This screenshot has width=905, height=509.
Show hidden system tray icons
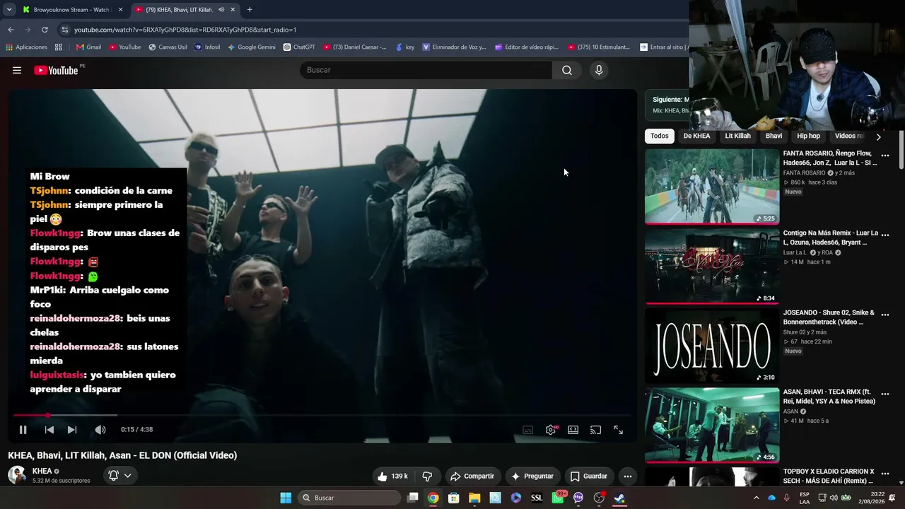click(x=756, y=498)
